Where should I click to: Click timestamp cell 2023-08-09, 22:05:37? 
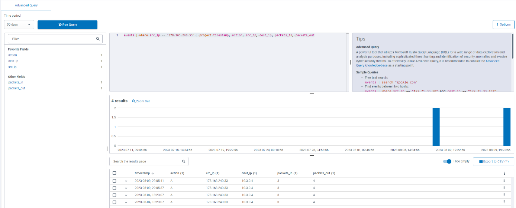[149, 188]
